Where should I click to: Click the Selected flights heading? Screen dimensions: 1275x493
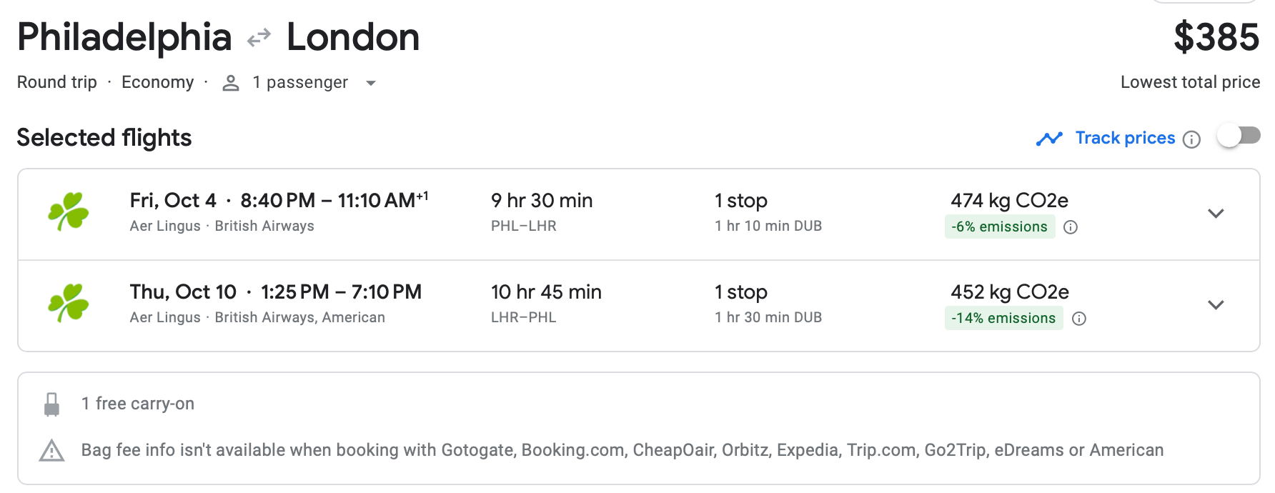point(104,137)
